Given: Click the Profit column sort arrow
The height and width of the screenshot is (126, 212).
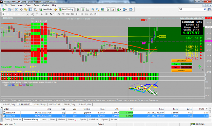Looking at the screenshot, I should pyautogui.click(x=207, y=109).
